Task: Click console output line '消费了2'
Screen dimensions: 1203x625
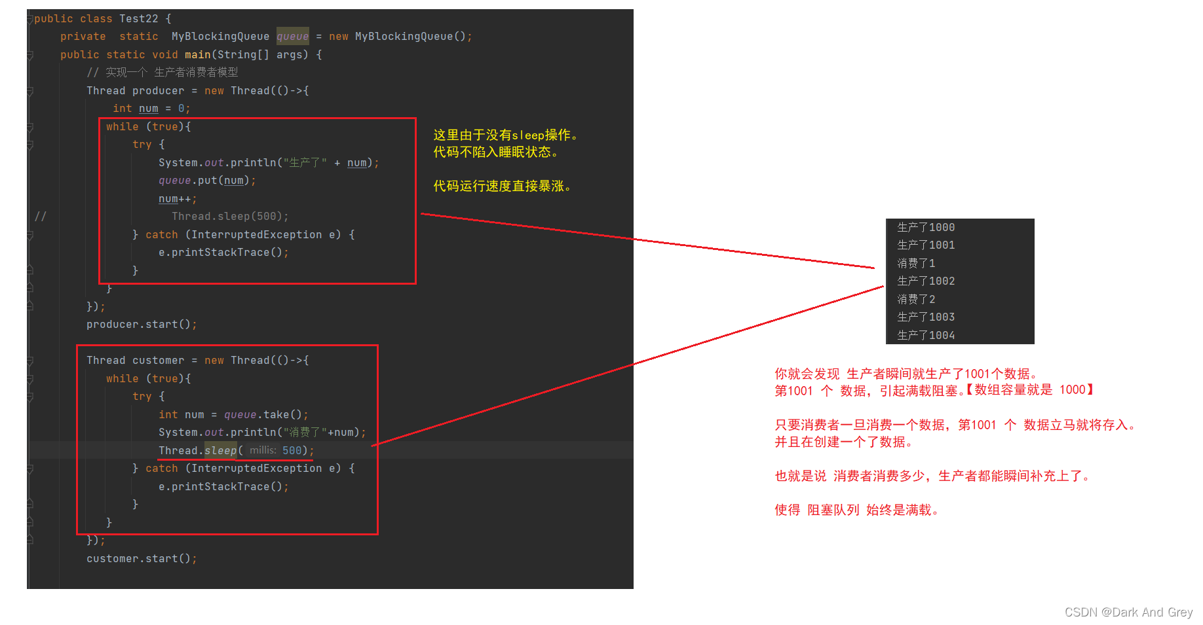Action: click(x=916, y=300)
